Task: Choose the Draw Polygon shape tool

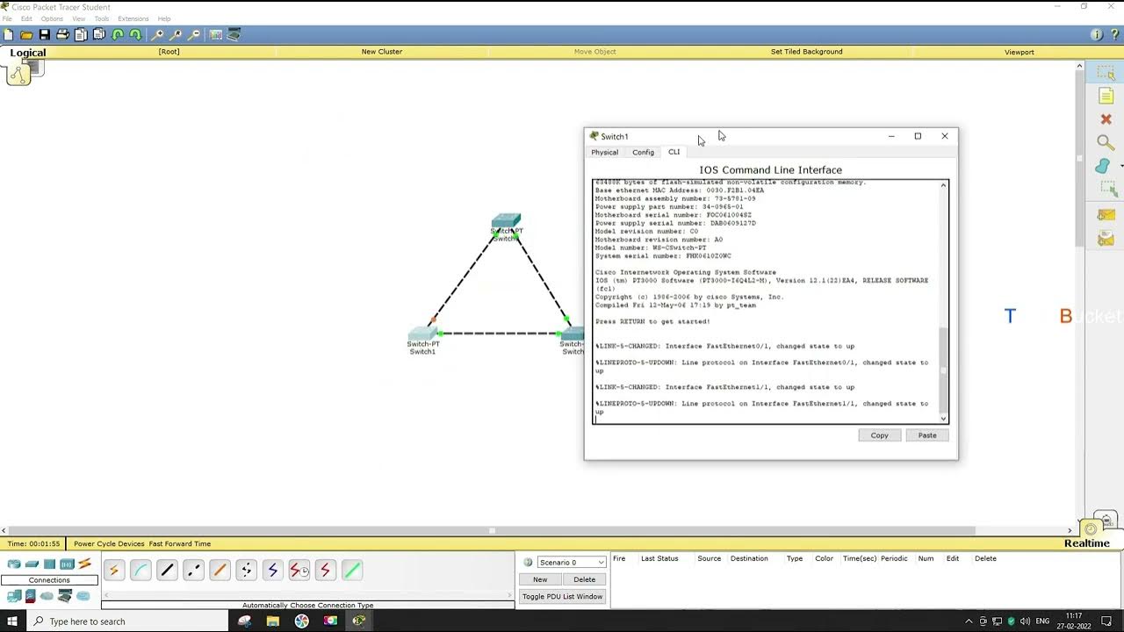Action: [x=1104, y=166]
